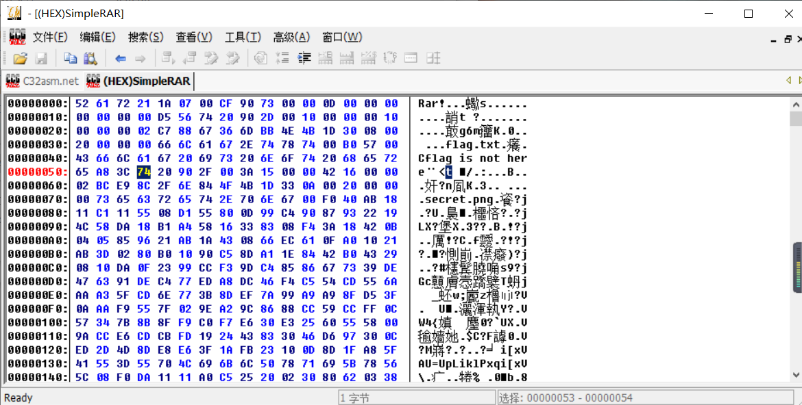802x405 pixels.
Task: Click the second grey pencil-edit toolbar icon
Action: pyautogui.click(x=233, y=58)
